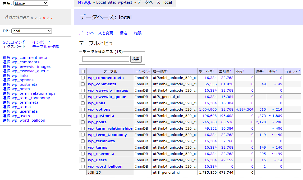Open 構造 database schema link

(123, 33)
